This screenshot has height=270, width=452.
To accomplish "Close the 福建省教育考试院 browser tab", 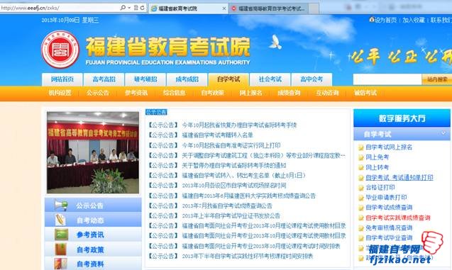I will 224,9.
